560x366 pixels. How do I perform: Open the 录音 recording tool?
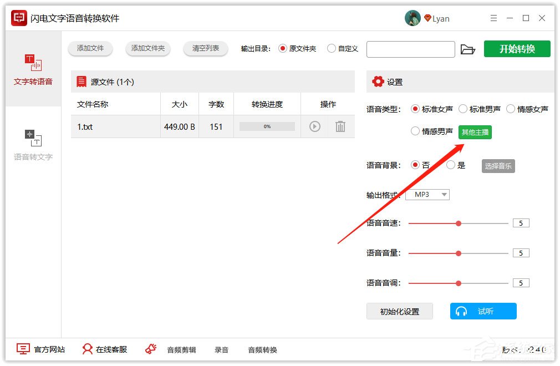pos(221,349)
